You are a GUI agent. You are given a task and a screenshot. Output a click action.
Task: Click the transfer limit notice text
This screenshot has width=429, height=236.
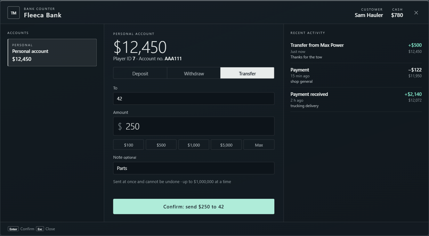click(x=172, y=181)
